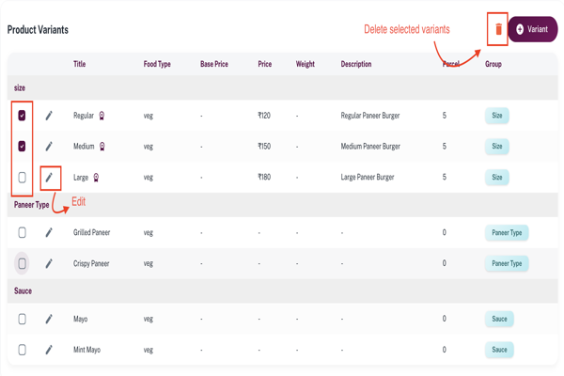Image resolution: width=564 pixels, height=376 pixels.
Task: Edit the Medium variant with pencil icon
Action: pyautogui.click(x=49, y=147)
